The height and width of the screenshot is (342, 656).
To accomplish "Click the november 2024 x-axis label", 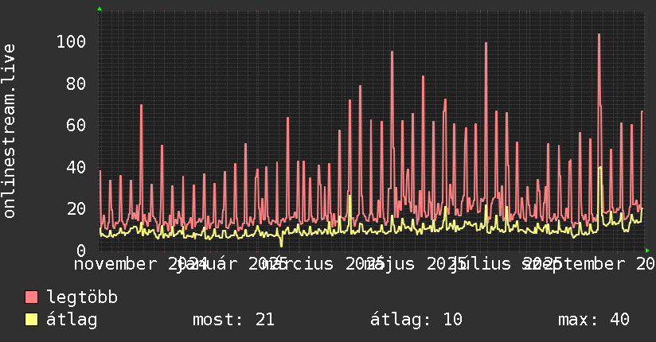I will coord(141,264).
